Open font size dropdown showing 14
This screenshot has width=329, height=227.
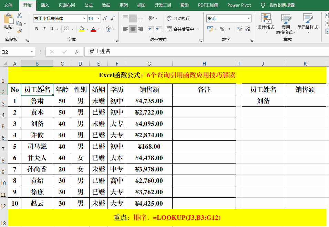98,19
